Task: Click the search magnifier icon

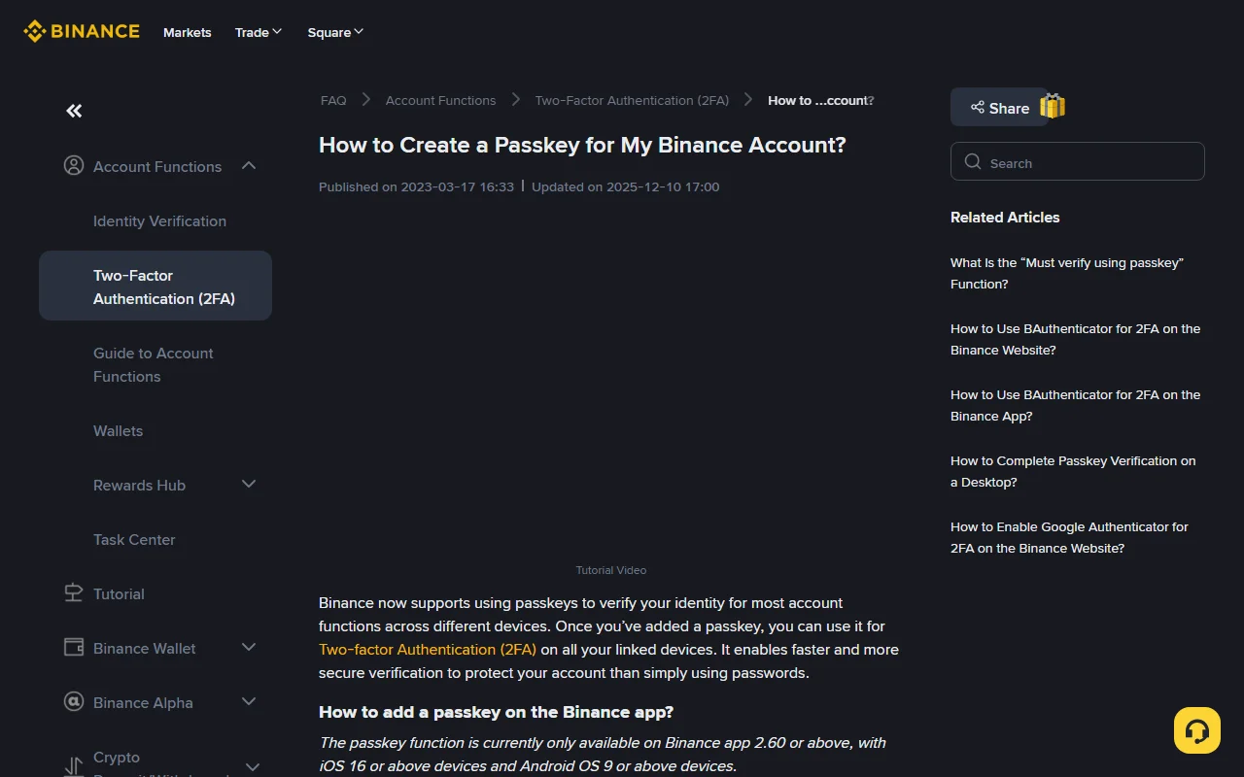Action: [x=973, y=161]
